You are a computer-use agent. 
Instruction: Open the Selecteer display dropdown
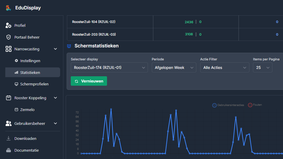tap(109, 68)
